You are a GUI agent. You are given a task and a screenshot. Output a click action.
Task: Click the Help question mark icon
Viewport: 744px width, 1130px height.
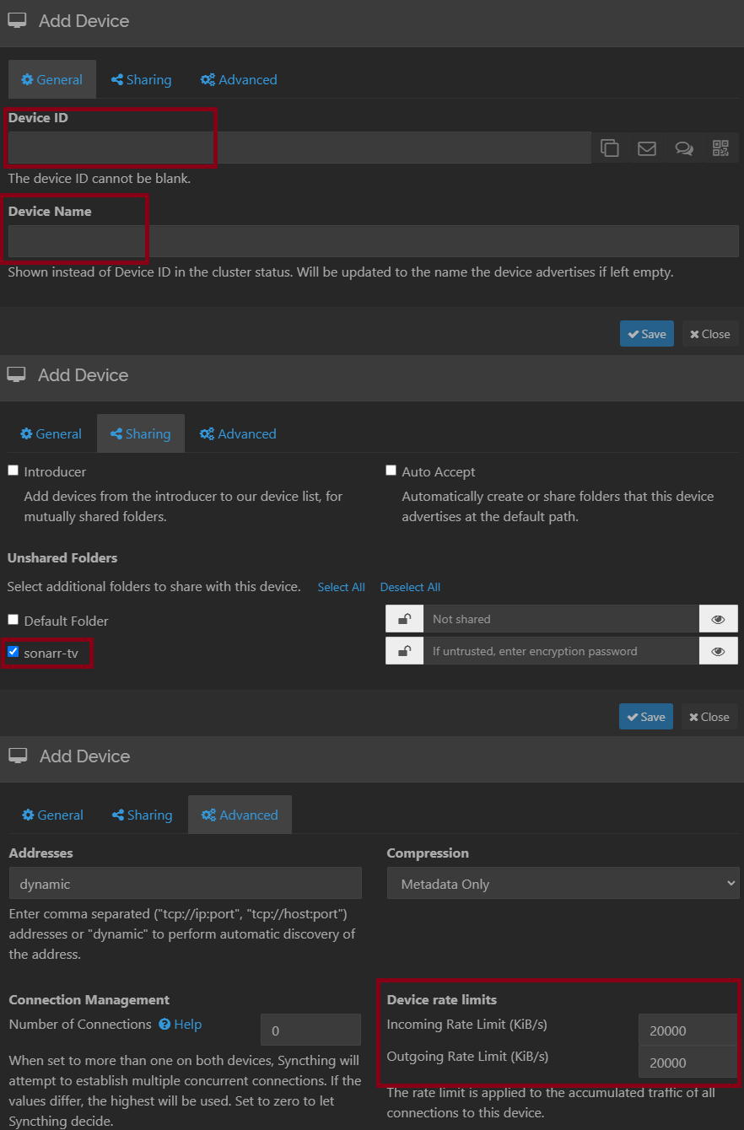point(166,1024)
